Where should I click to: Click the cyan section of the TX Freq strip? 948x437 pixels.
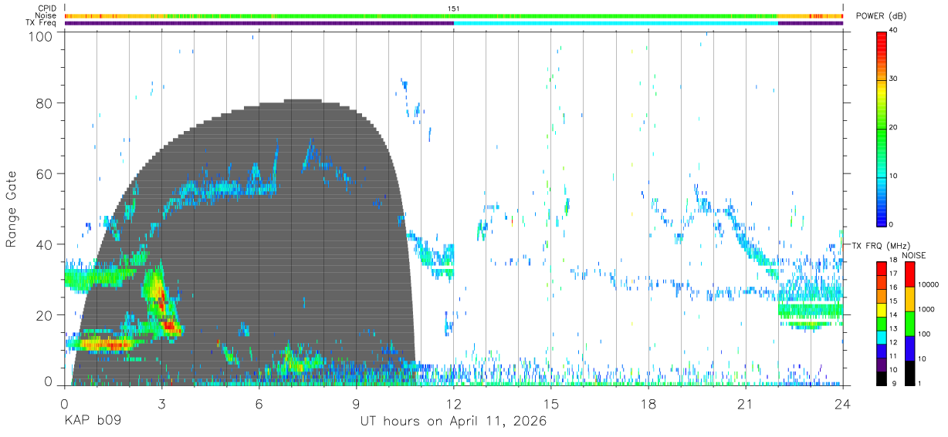616,23
